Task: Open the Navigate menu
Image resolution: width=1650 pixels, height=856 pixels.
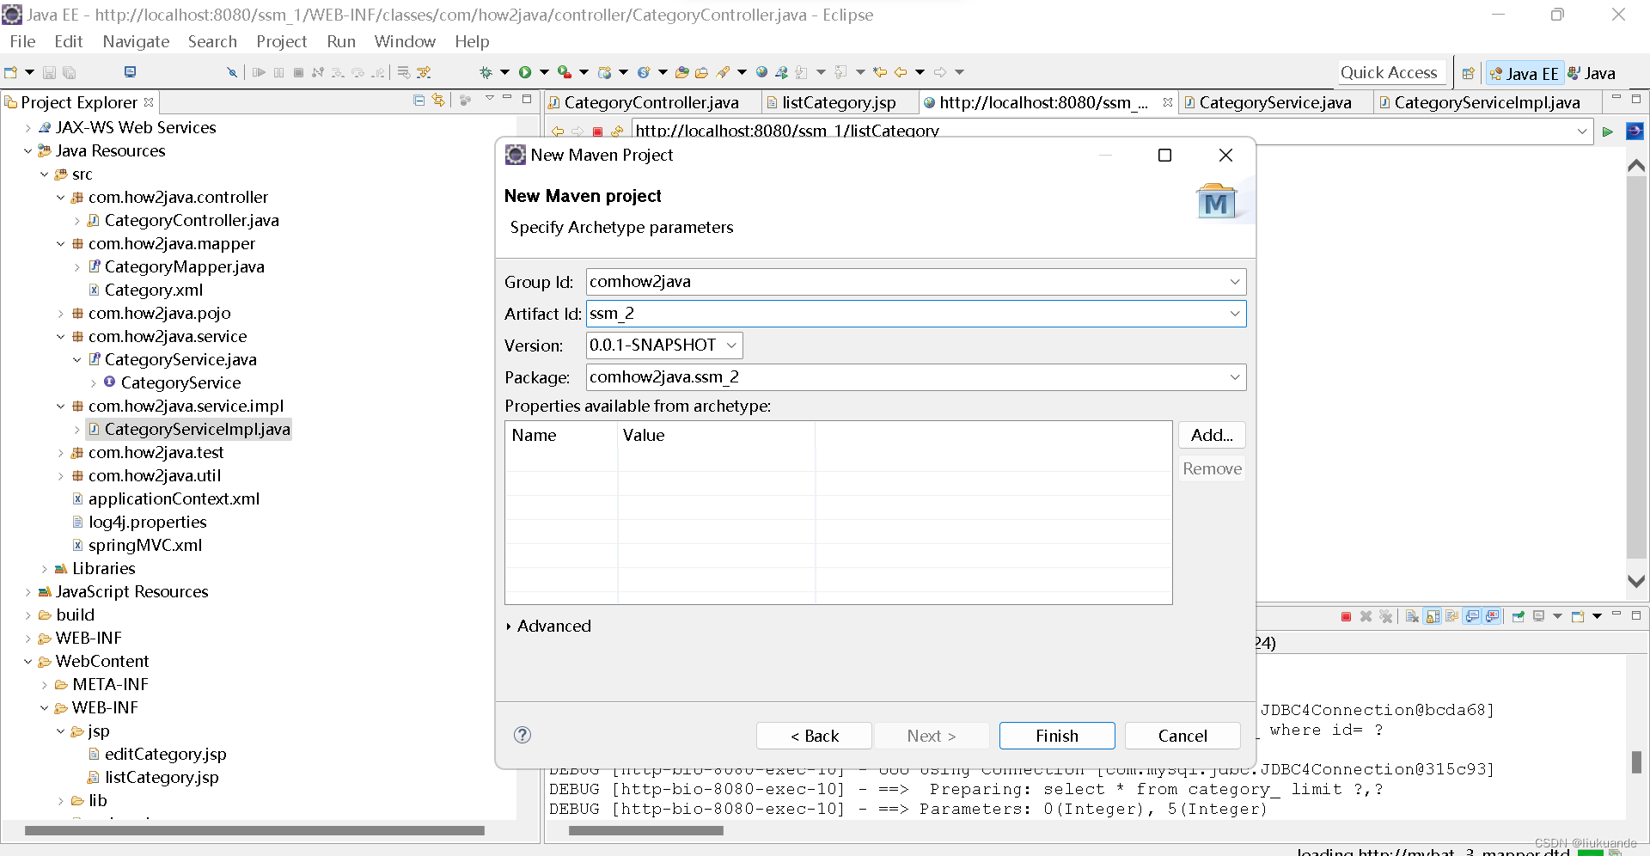Action: pyautogui.click(x=136, y=41)
